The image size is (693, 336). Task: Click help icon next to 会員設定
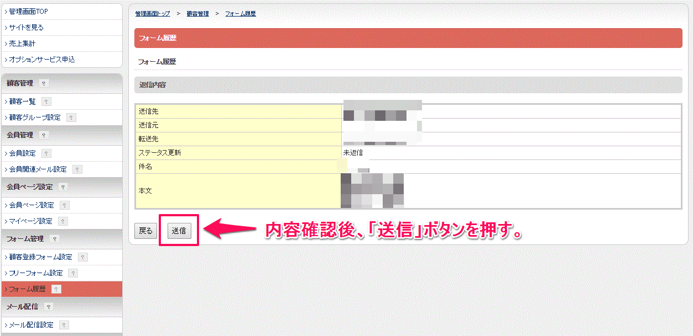pyautogui.click(x=46, y=153)
